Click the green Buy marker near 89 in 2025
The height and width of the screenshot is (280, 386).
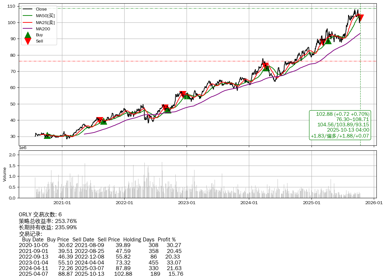point(328,41)
